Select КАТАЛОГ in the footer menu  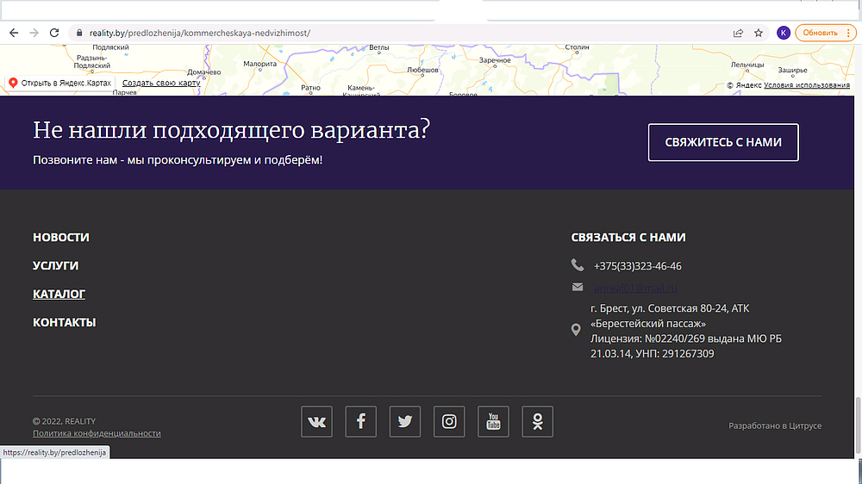click(x=59, y=295)
